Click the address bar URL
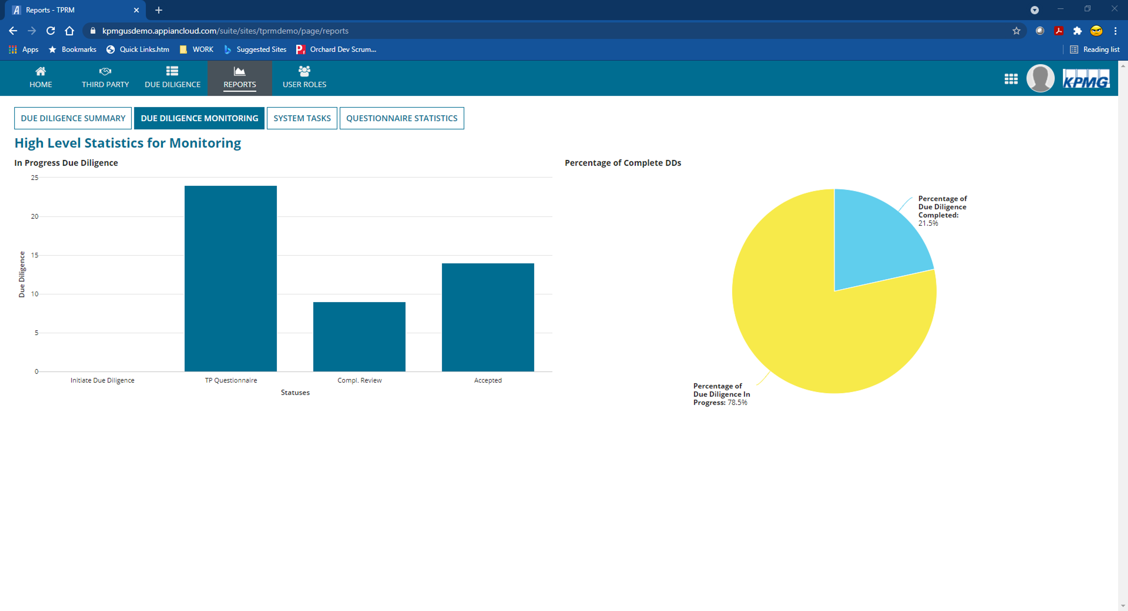Viewport: 1128px width, 611px height. point(225,31)
